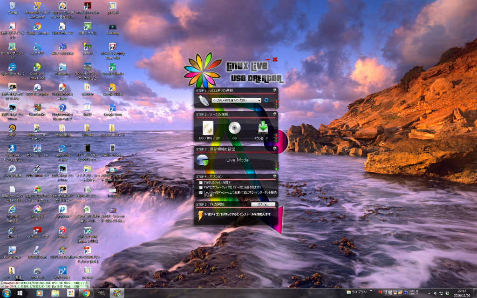Open Google Chrome from the taskbar
This screenshot has width=477, height=298.
pyautogui.click(x=86, y=293)
